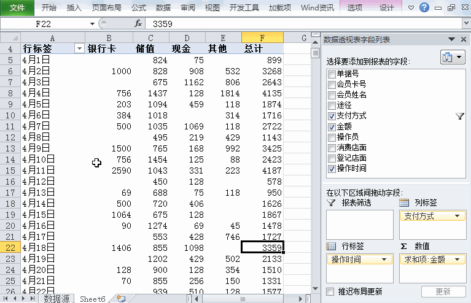The width and height of the screenshot is (471, 303).
Task: Check the 会员卡号 field checkbox
Action: pos(332,85)
